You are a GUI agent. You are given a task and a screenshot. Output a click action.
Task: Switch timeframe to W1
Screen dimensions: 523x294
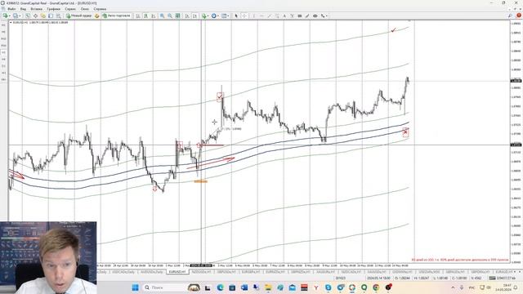3,73
